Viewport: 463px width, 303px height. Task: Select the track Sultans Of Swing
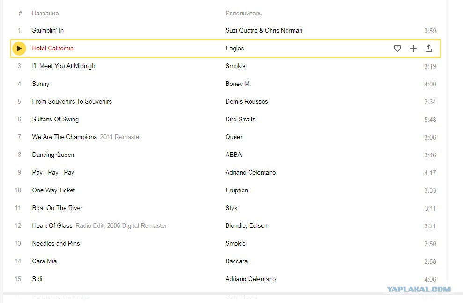[x=55, y=119]
